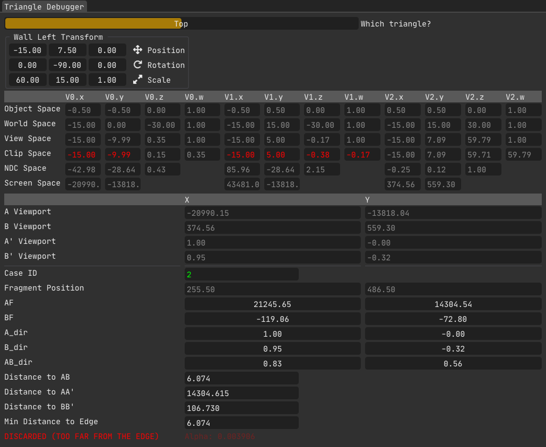Focus the Scale Z field showing 1.00
Image resolution: width=546 pixels, height=447 pixels.
click(x=107, y=80)
